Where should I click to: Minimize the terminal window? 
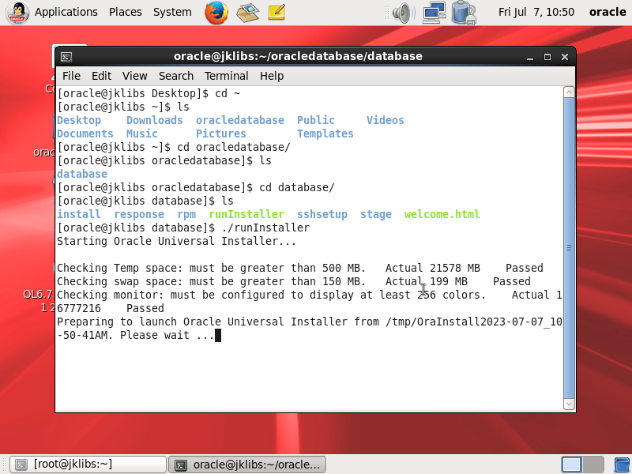(530, 57)
